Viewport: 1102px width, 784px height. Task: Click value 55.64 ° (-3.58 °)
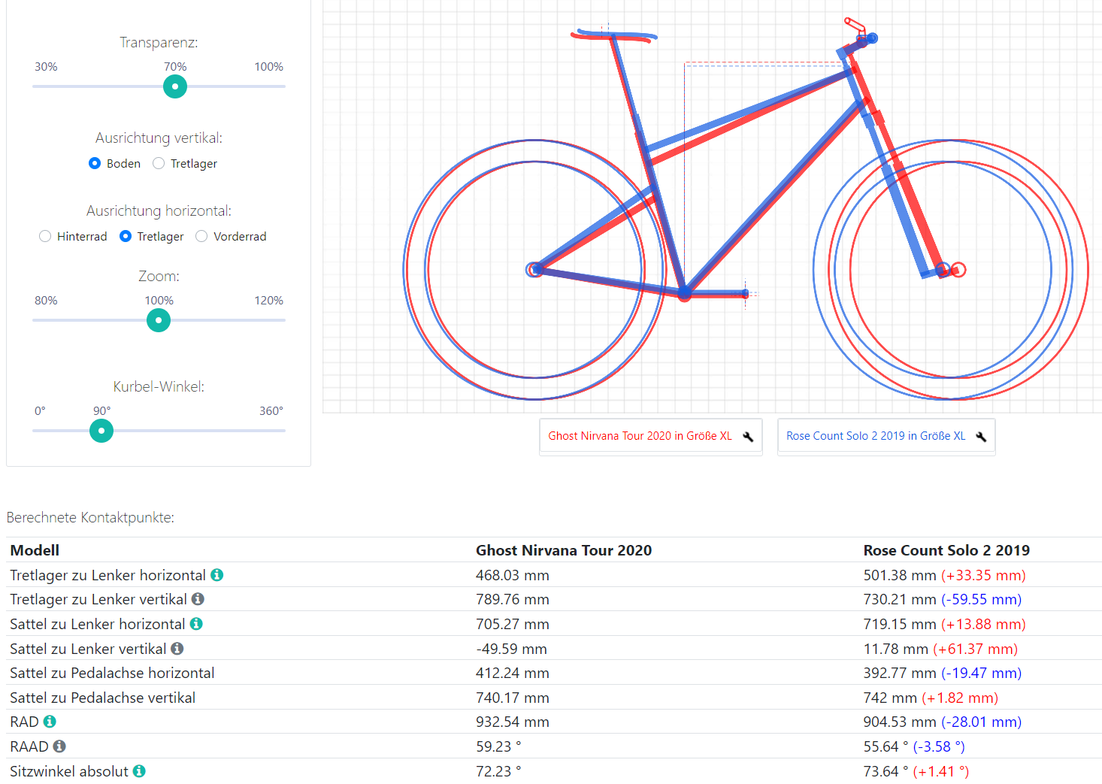[914, 746]
